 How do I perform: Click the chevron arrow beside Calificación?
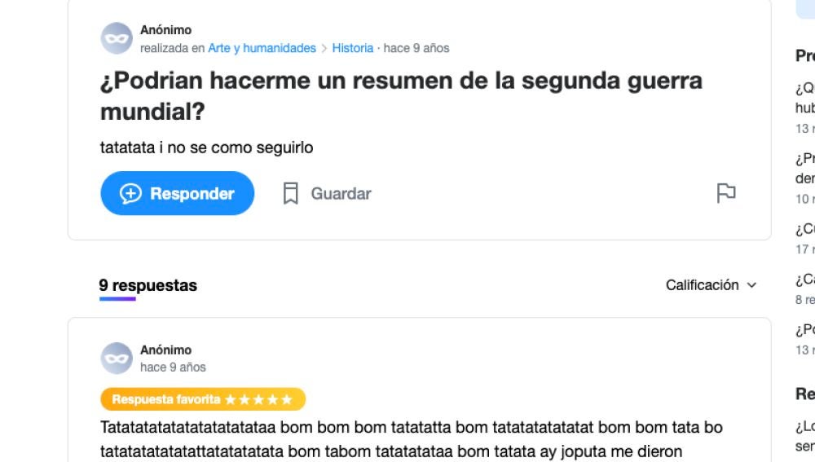(x=751, y=285)
